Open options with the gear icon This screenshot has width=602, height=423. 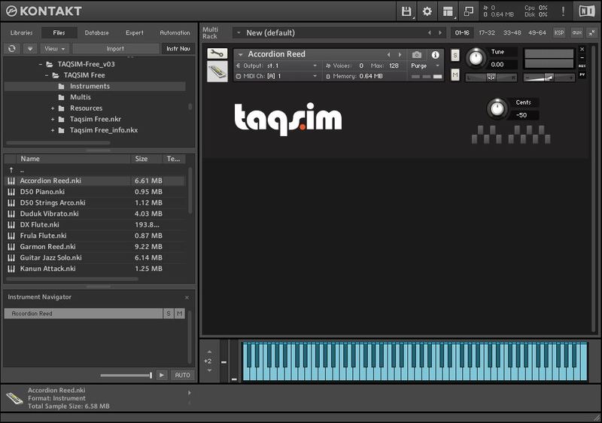[427, 11]
